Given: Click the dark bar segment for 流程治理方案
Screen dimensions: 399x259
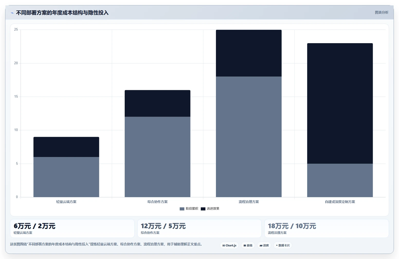Looking at the screenshot, I should tap(249, 53).
